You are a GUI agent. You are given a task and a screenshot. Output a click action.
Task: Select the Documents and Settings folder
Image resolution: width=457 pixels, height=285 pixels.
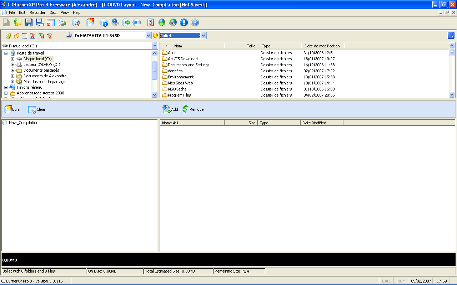point(189,65)
